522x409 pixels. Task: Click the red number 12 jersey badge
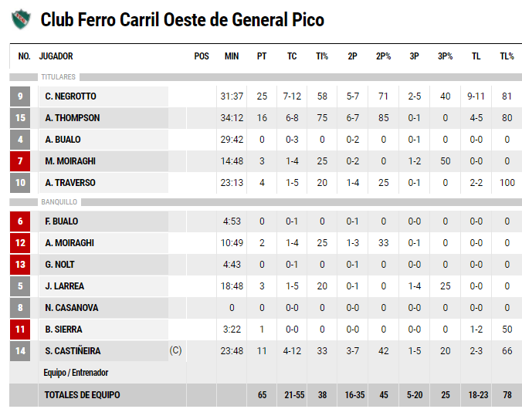pos(20,243)
